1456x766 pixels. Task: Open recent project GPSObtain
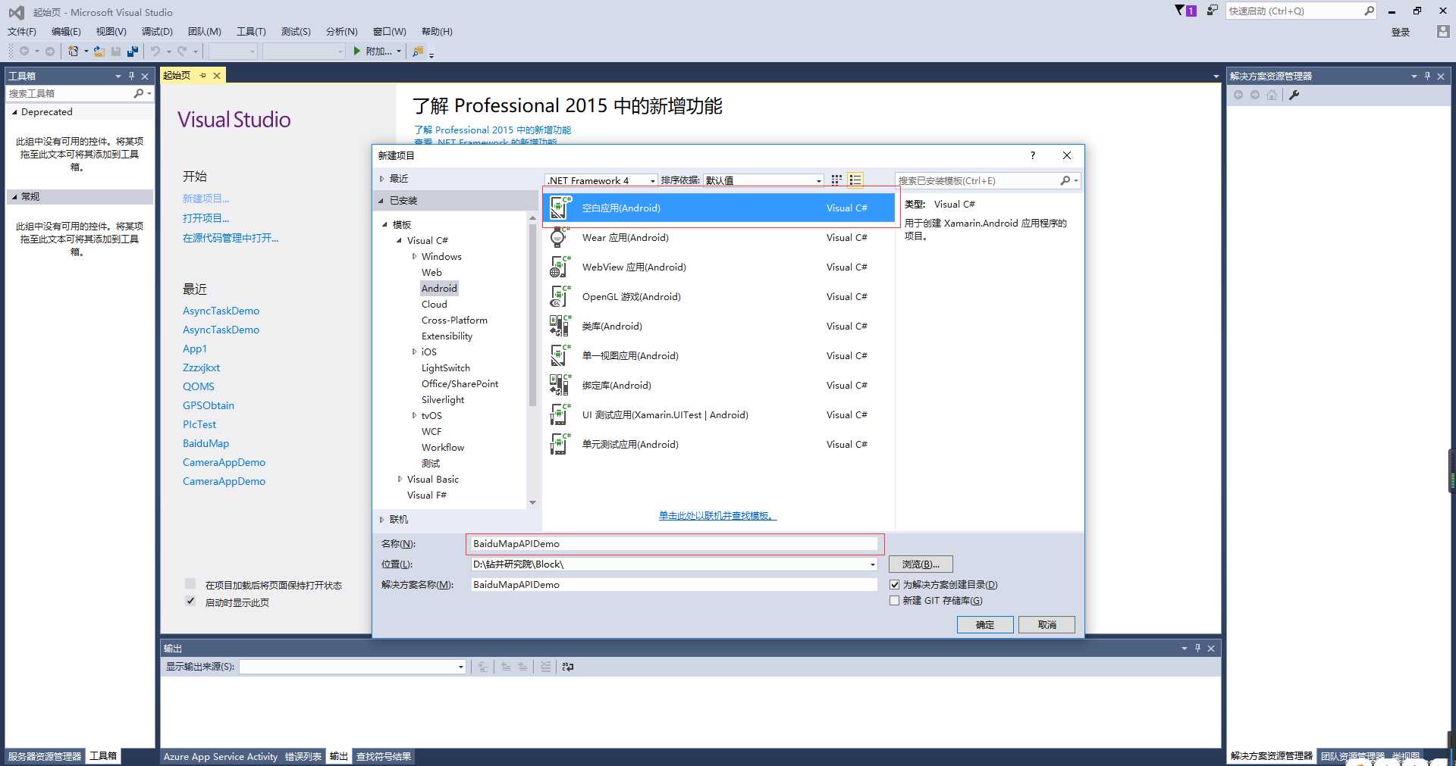[x=209, y=405]
